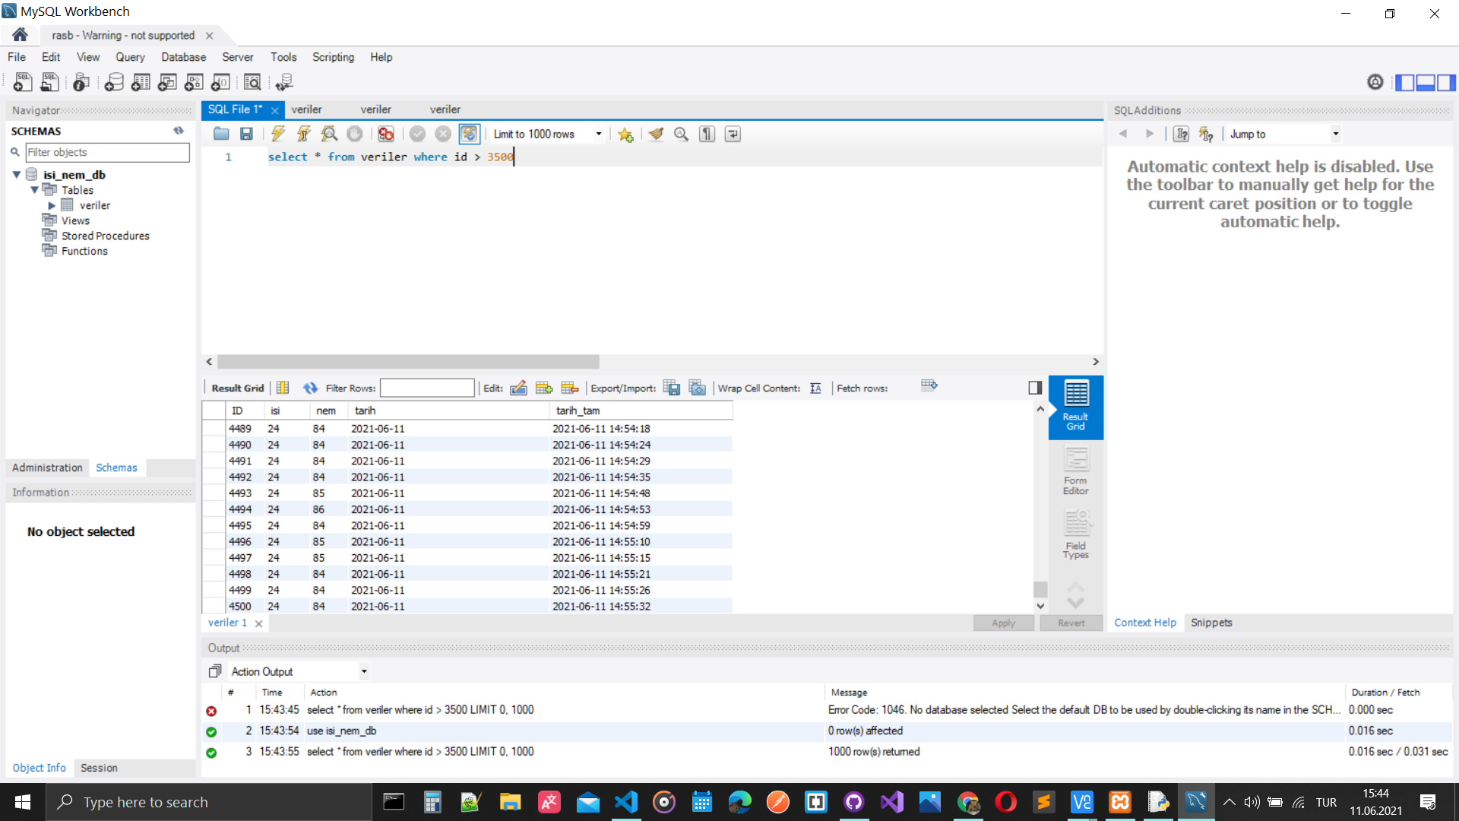
Task: Click the Beautify query broom icon
Action: click(656, 134)
